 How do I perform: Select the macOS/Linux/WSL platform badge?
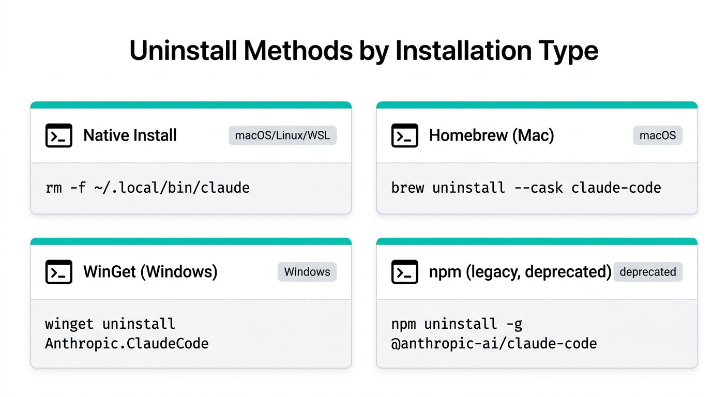tap(282, 136)
